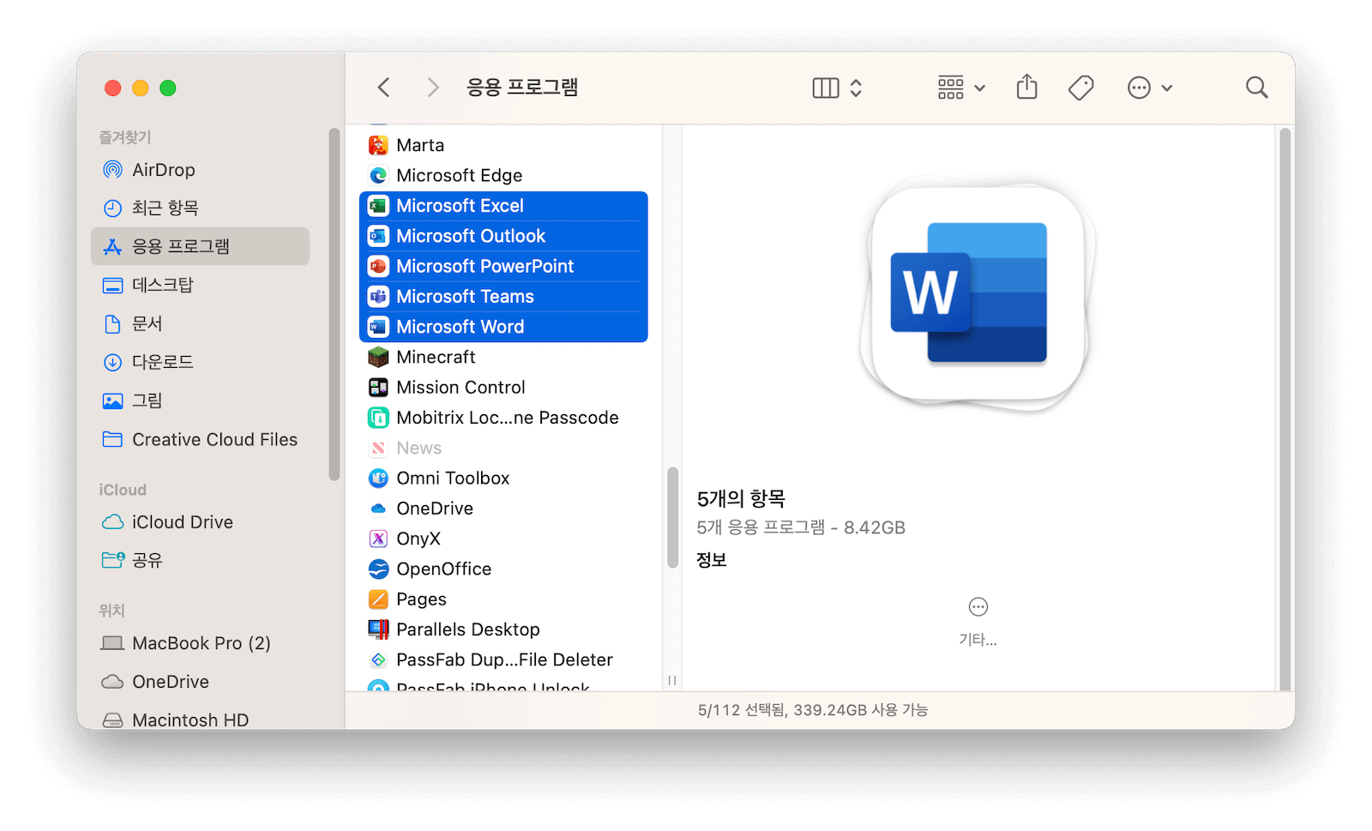Click the Share toolbar icon
This screenshot has width=1372, height=831.
[x=1027, y=87]
